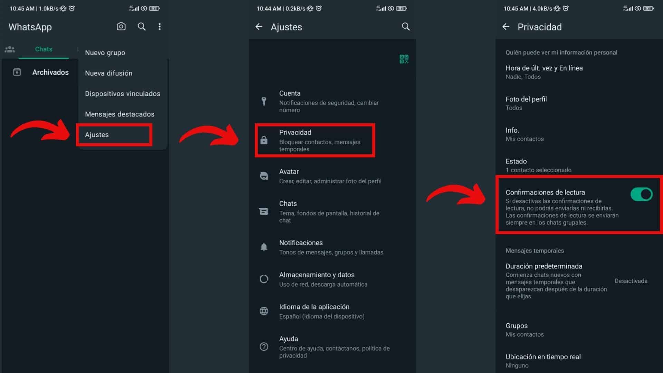Viewport: 663px width, 373px height.
Task: Tap the Ajustes screen title
Action: 286,27
